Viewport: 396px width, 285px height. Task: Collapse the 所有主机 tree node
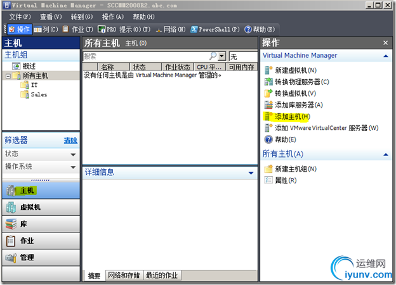tap(8, 76)
